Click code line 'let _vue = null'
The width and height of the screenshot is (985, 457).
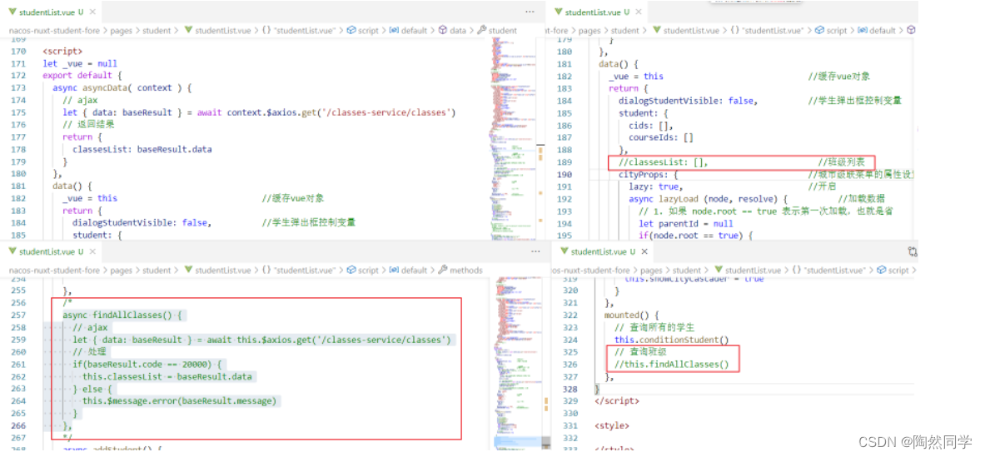[x=80, y=63]
